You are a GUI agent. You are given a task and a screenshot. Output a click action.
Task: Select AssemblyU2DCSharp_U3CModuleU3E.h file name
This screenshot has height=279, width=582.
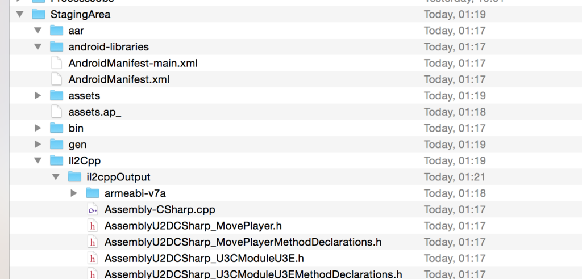pyautogui.click(x=204, y=259)
